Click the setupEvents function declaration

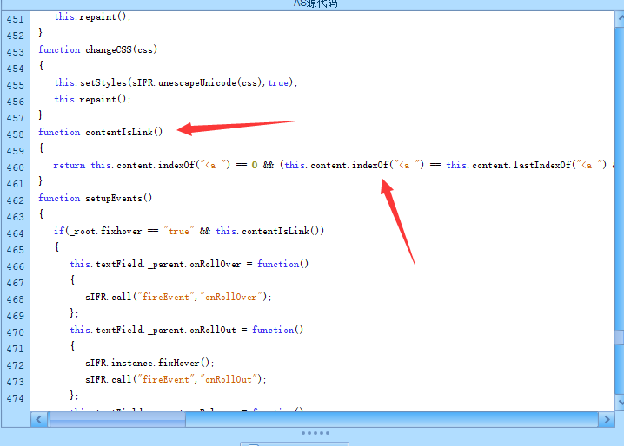click(x=95, y=198)
